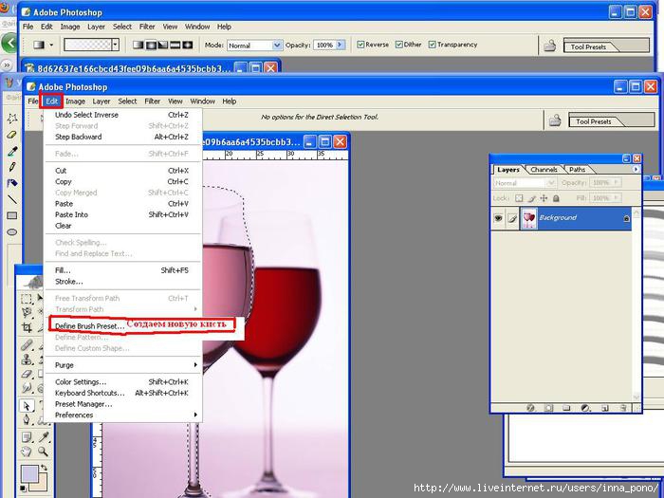Select the Clone Stamp tool
664x498 pixels.
coord(27,360)
